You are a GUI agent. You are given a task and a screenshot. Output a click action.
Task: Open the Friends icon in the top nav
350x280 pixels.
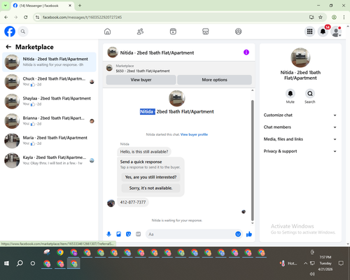click(140, 31)
